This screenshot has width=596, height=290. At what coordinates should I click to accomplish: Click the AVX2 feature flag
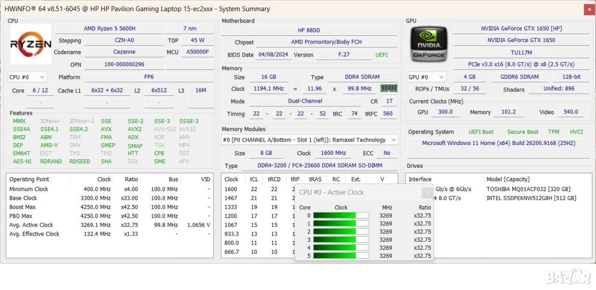(135, 129)
